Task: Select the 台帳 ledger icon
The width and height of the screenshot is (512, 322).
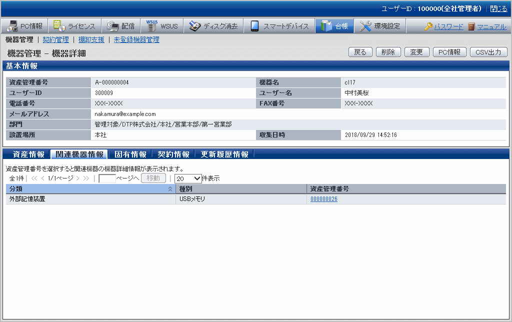Action: (326, 26)
